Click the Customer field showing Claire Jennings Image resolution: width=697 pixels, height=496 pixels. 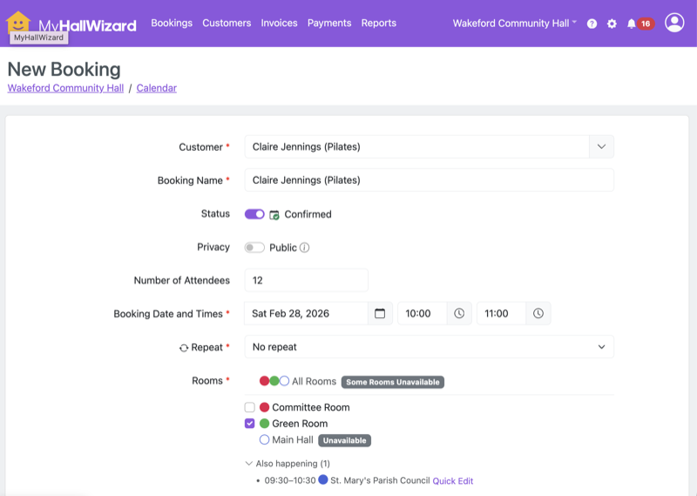pyautogui.click(x=417, y=146)
